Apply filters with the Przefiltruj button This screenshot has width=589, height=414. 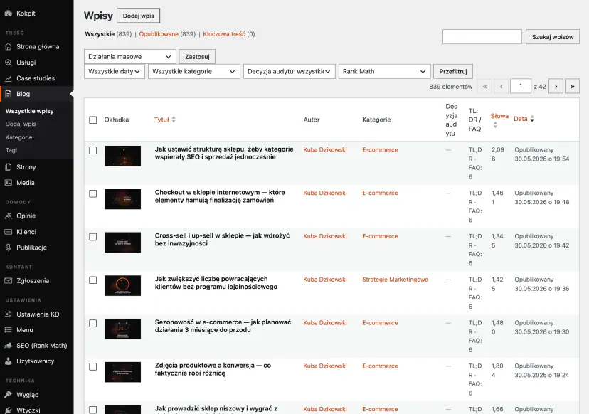click(x=453, y=71)
